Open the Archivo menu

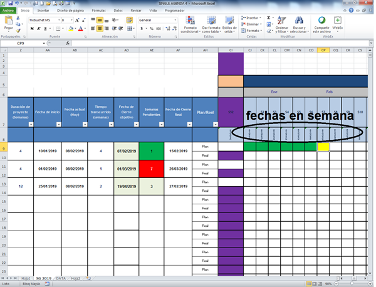click(x=9, y=11)
